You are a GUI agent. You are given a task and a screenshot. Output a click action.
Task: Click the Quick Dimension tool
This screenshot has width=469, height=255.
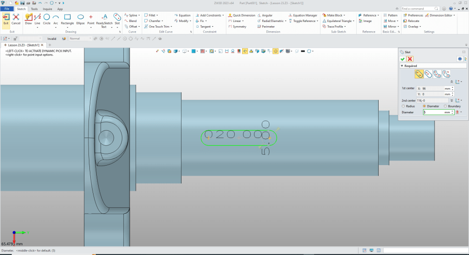click(241, 15)
